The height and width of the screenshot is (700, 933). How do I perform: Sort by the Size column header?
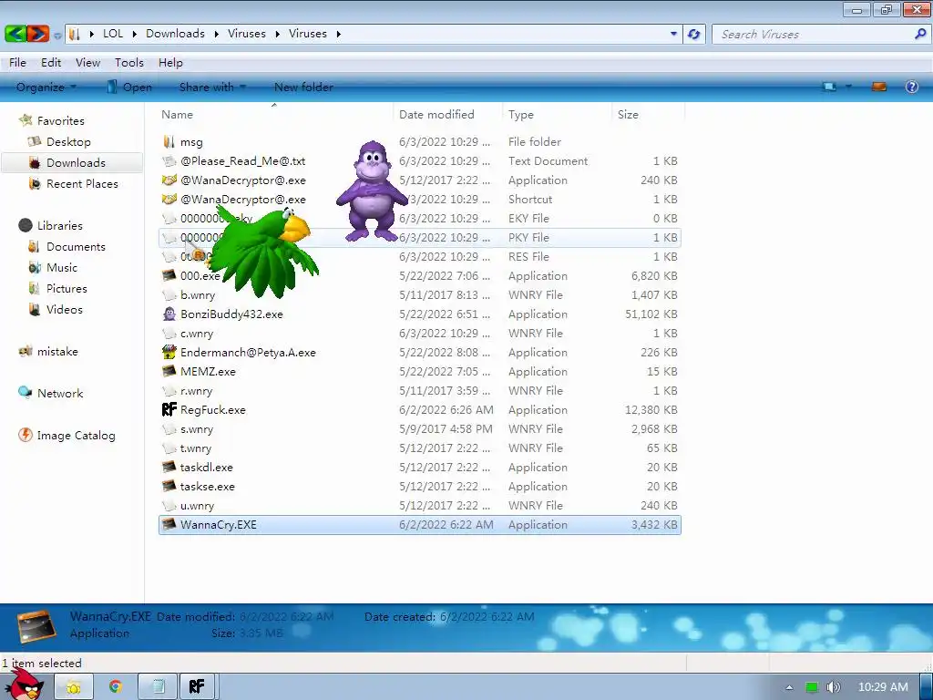point(648,114)
